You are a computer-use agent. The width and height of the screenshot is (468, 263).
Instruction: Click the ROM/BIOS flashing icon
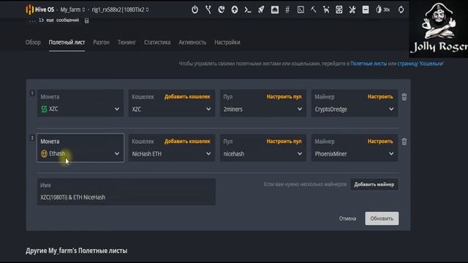click(221, 9)
